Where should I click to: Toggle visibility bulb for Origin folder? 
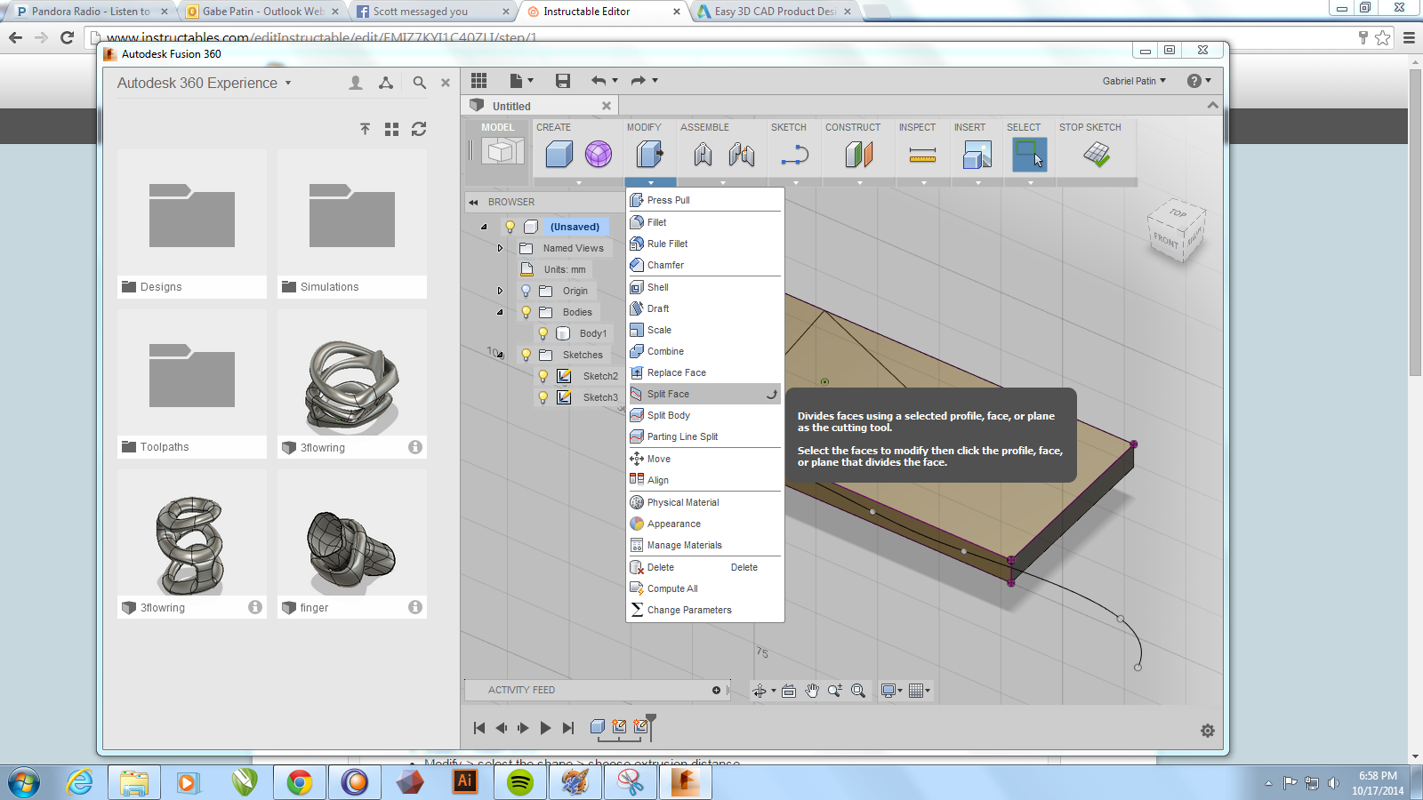pos(526,291)
